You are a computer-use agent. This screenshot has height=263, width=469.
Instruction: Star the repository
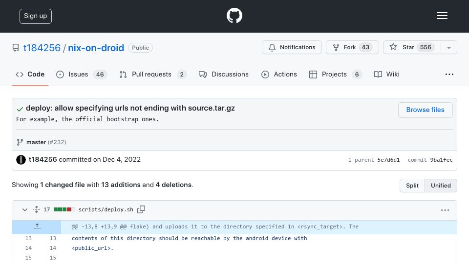pos(412,47)
